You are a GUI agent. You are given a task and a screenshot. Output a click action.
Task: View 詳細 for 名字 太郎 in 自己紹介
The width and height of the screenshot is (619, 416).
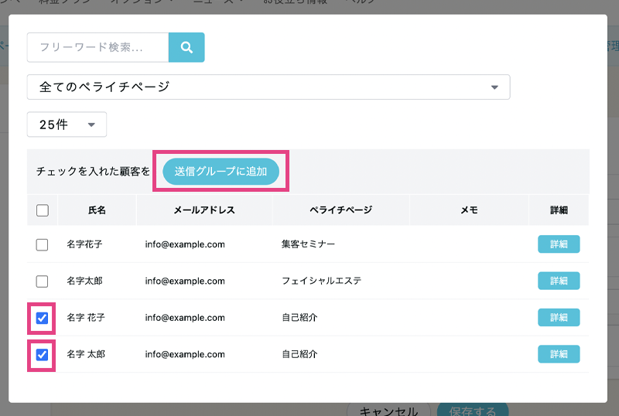tap(559, 354)
